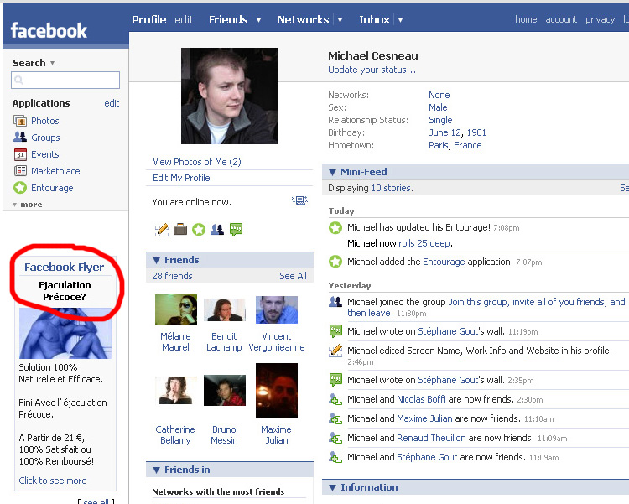Open the 'privacy' link in header
629x504 pixels.
[x=600, y=19]
